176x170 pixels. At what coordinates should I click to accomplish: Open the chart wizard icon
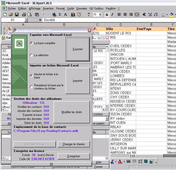73,15
